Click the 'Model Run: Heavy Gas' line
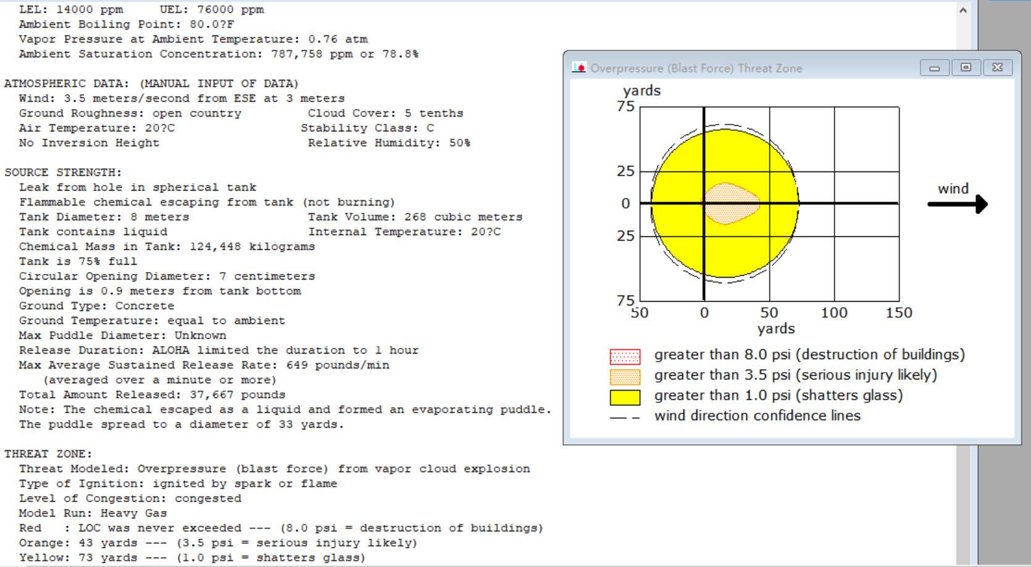 (x=93, y=513)
